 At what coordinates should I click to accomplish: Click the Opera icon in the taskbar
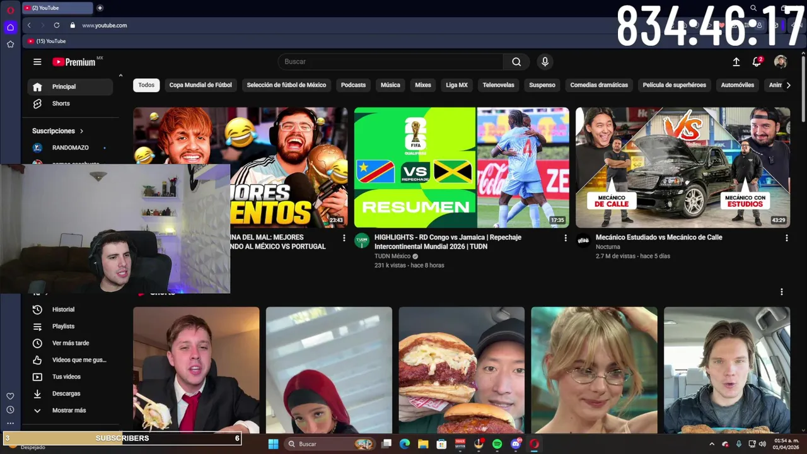535,444
